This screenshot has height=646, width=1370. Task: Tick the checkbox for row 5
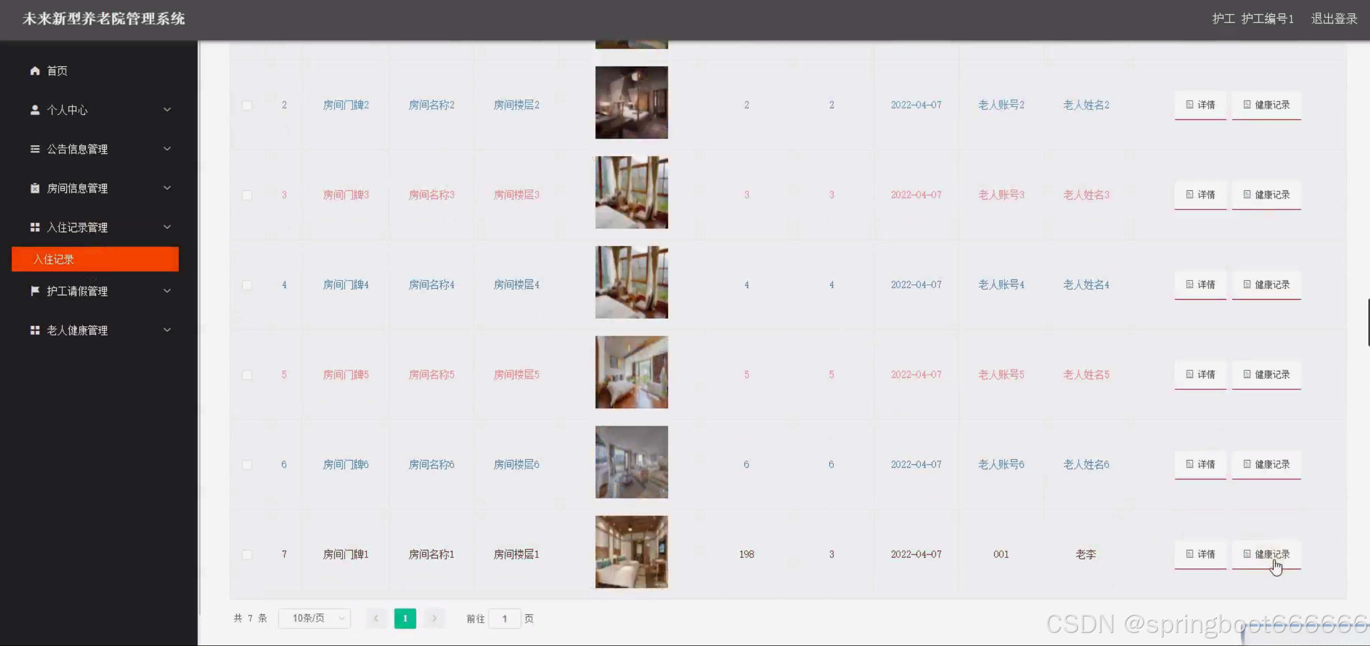(x=247, y=375)
